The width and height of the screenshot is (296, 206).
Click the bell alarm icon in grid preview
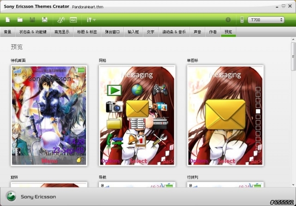[x=133, y=140]
